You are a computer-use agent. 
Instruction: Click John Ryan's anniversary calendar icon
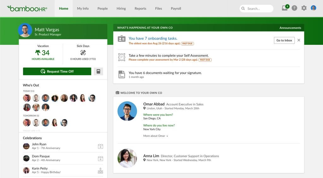[100, 146]
